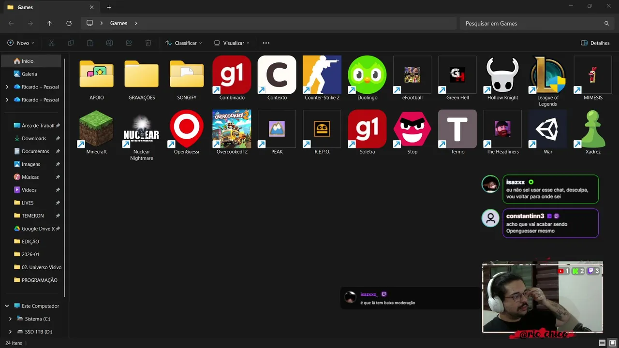Select the Green Hell shortcut

457,74
